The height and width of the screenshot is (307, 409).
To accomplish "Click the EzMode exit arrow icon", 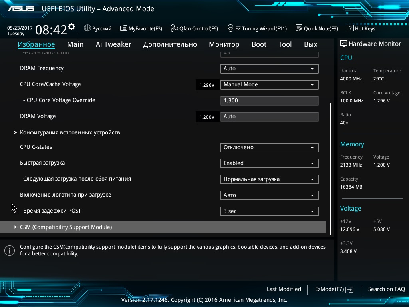I will 349,289.
